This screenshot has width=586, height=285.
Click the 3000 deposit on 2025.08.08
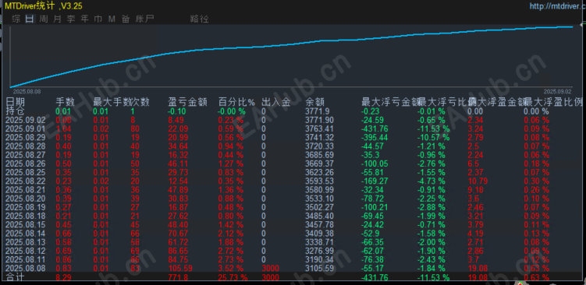271,268
